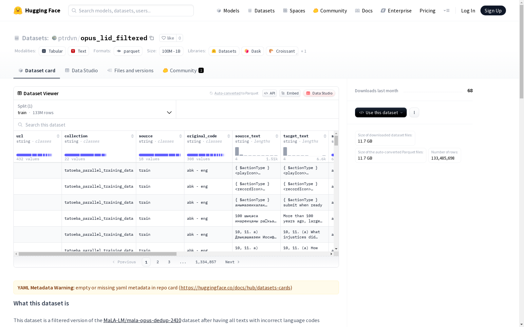Click the table horizontal scrollbar

coord(98,254)
